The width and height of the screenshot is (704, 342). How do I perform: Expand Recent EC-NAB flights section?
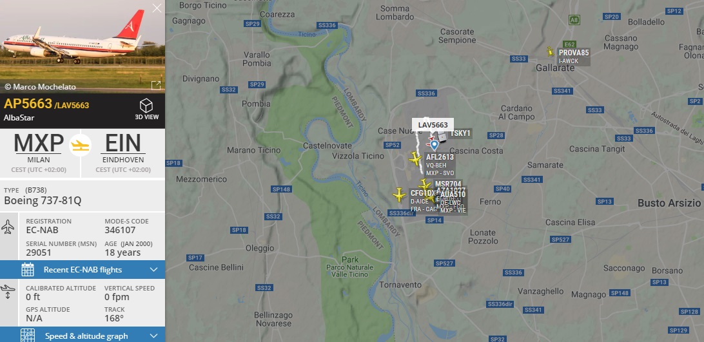[83, 270]
